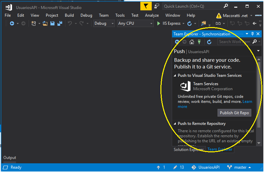Screen dimensions: 264x172
Task: Click the New Project toolbar icon
Action: (x=34, y=23)
